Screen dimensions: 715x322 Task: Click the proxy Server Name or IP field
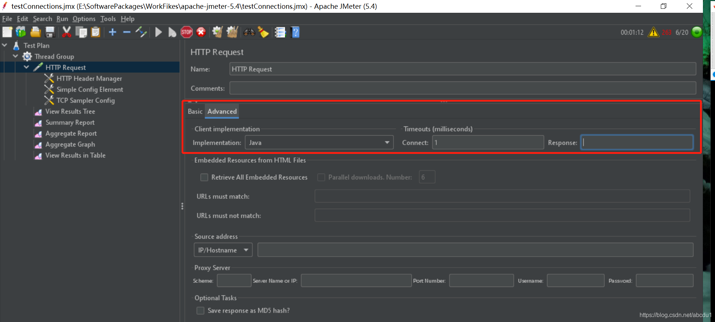(x=356, y=281)
